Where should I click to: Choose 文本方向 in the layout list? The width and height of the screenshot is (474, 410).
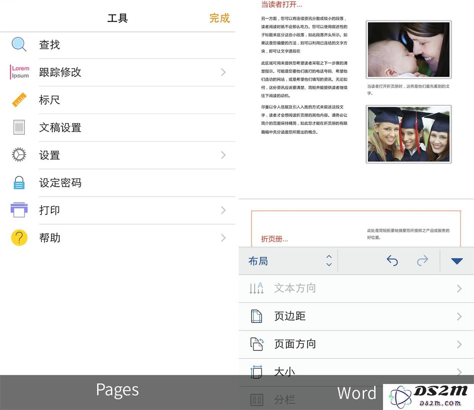[356, 288]
